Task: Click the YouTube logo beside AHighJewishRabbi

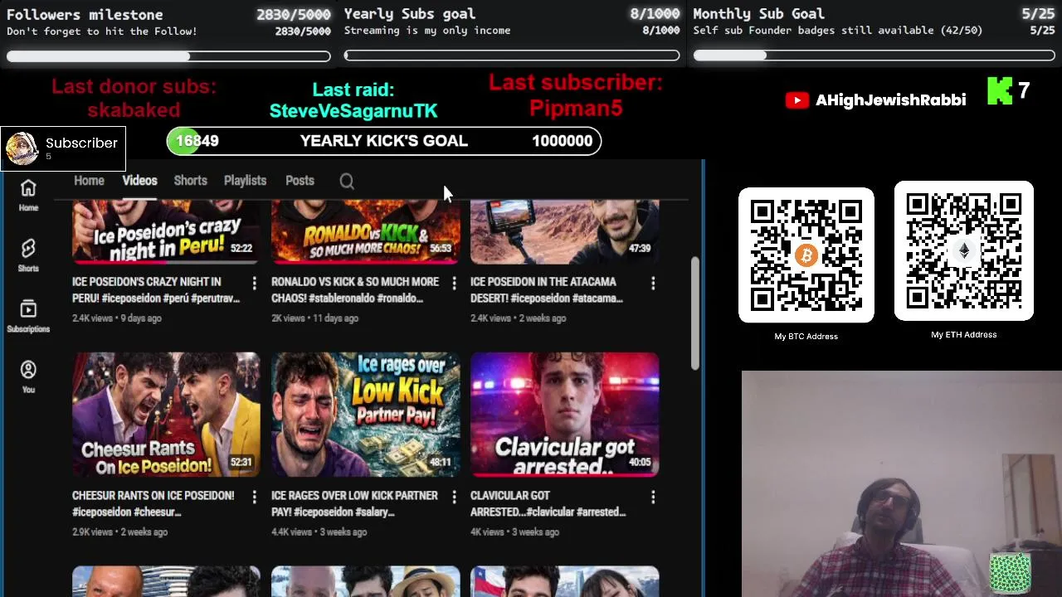Action: tap(796, 100)
